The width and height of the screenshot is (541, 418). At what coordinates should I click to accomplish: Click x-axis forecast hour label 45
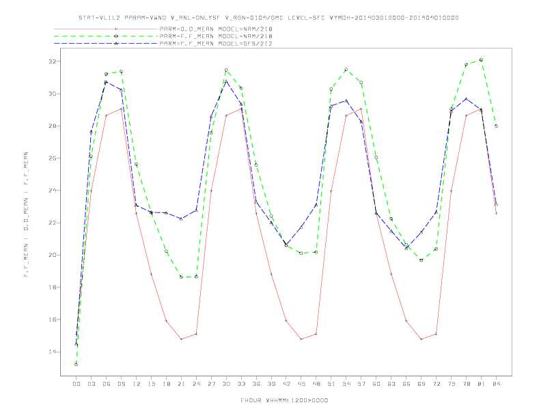(301, 384)
